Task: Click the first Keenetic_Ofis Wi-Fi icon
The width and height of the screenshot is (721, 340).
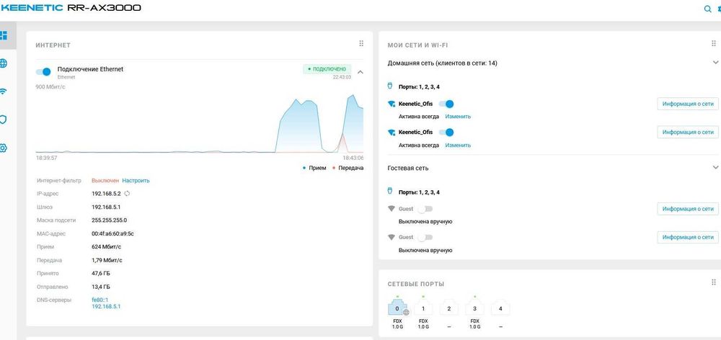Action: coord(392,104)
